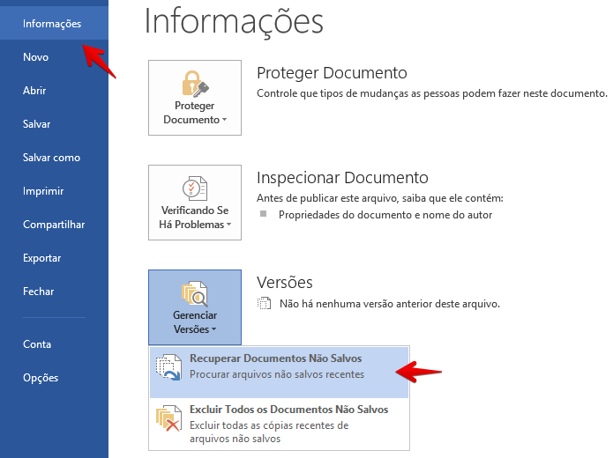
Task: Select Recuperar Documentos Não Salvos menu entry
Action: pyautogui.click(x=276, y=366)
